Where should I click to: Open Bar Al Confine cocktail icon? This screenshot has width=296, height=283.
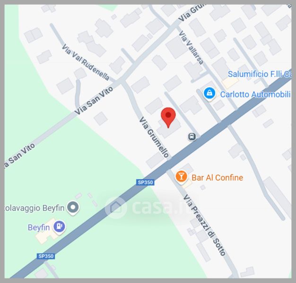click(181, 176)
